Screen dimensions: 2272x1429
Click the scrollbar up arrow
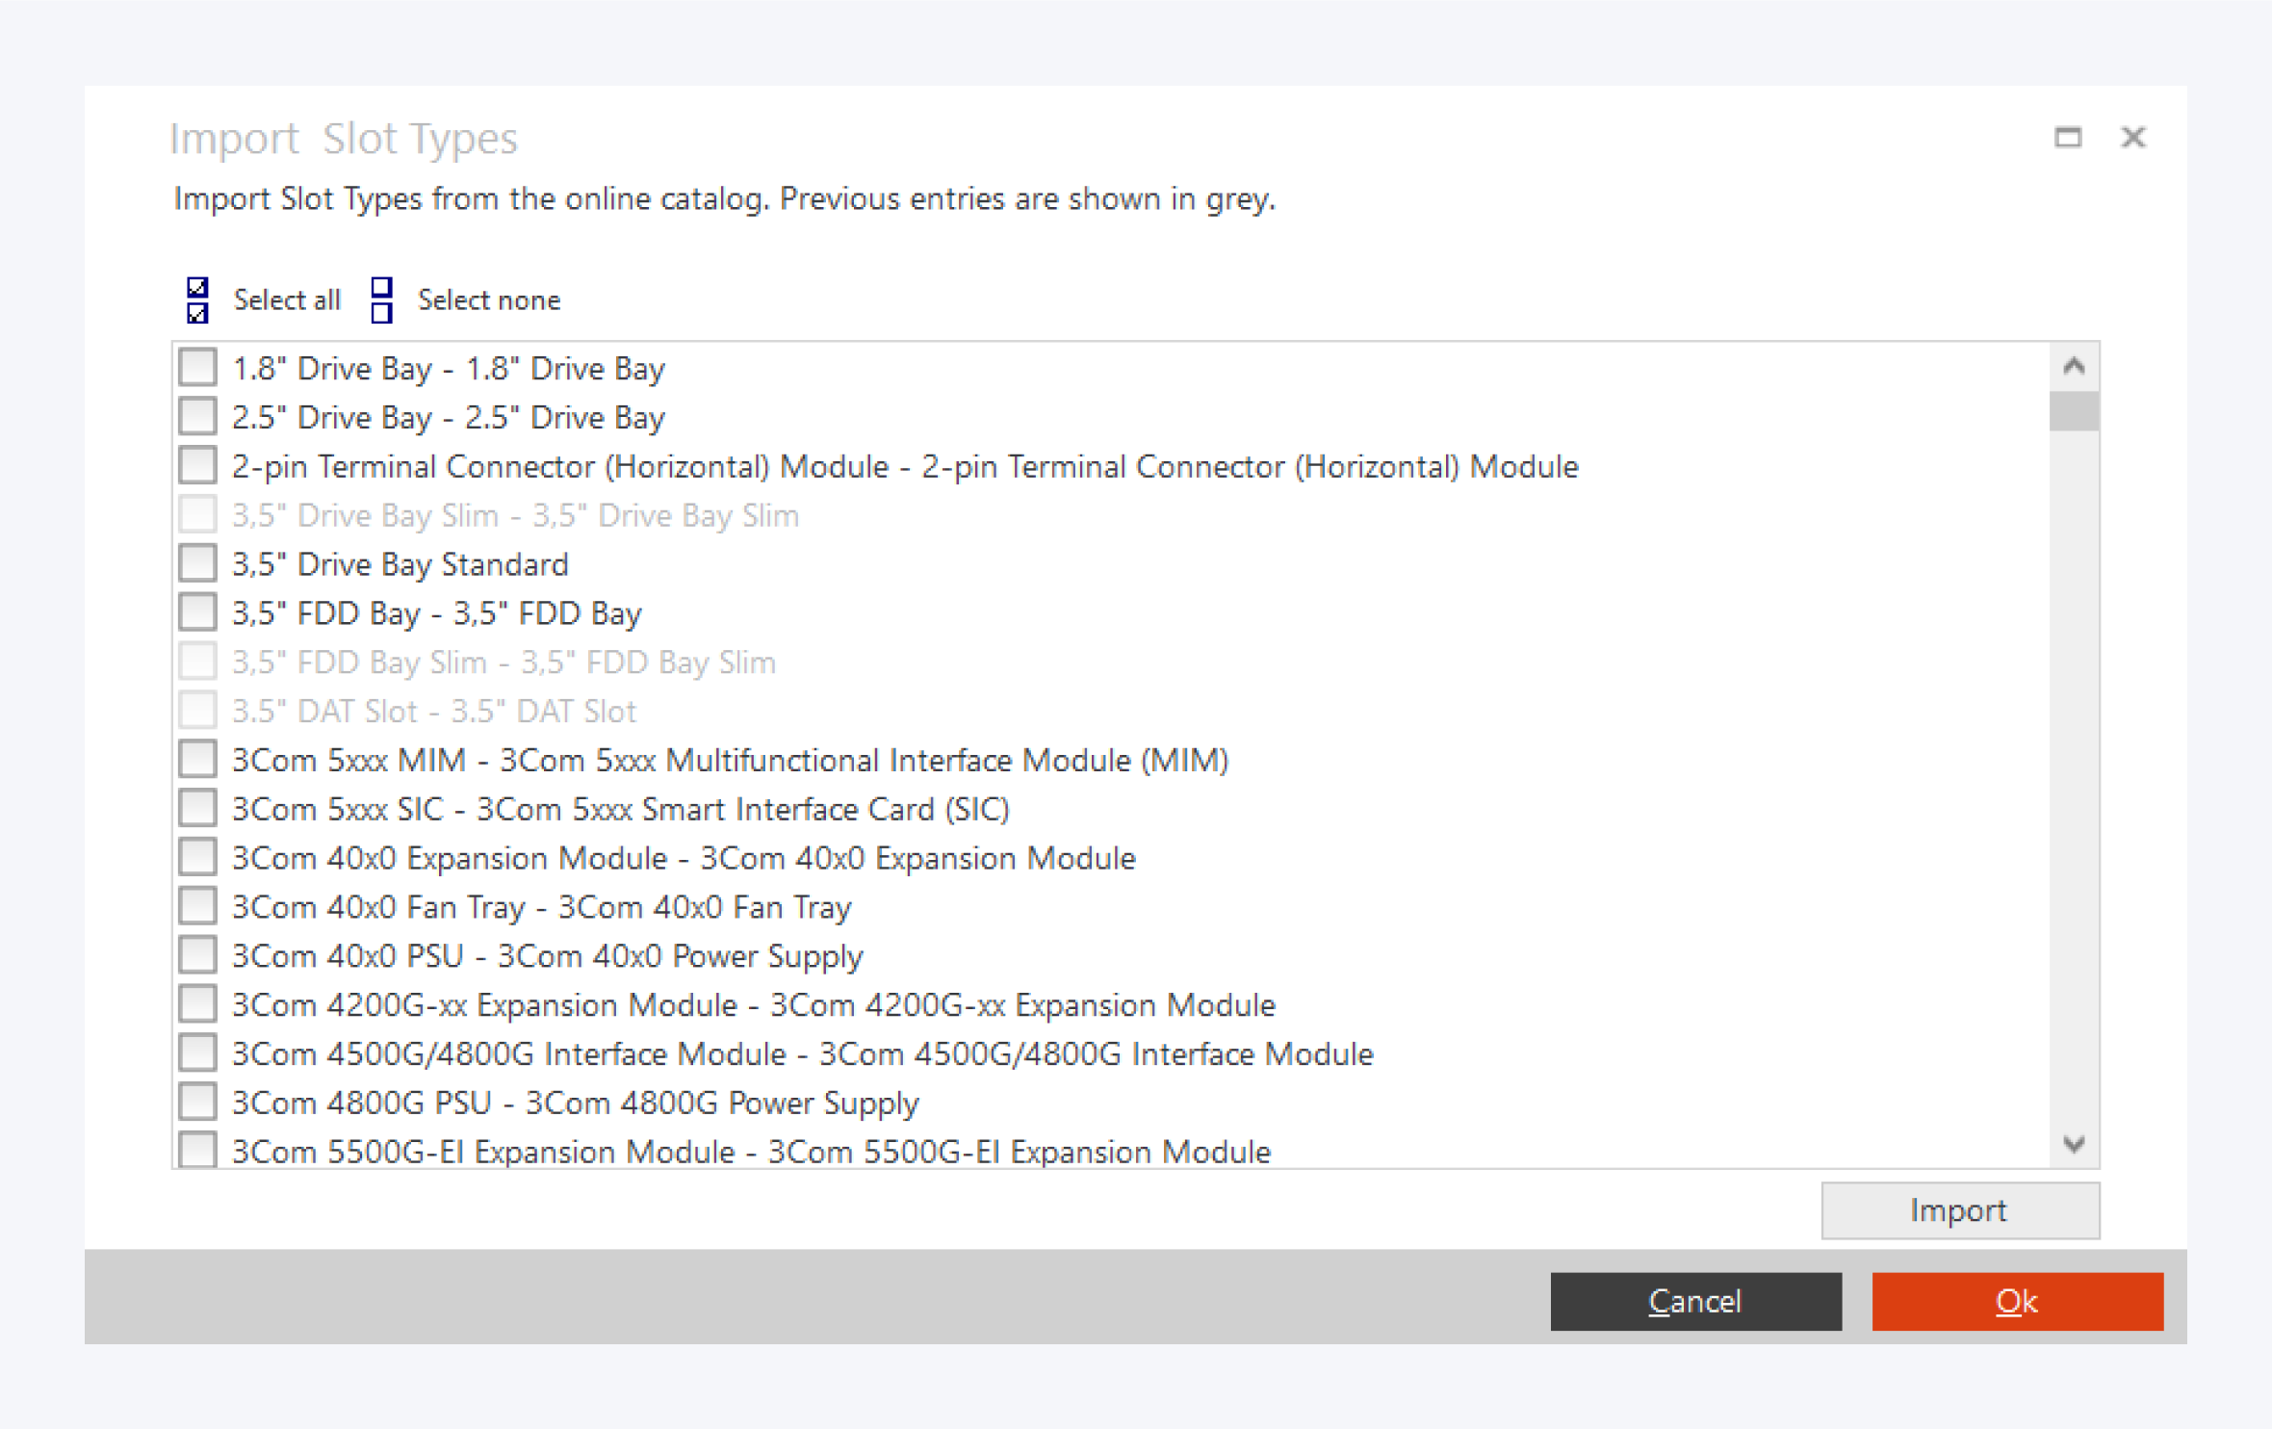(x=2074, y=367)
